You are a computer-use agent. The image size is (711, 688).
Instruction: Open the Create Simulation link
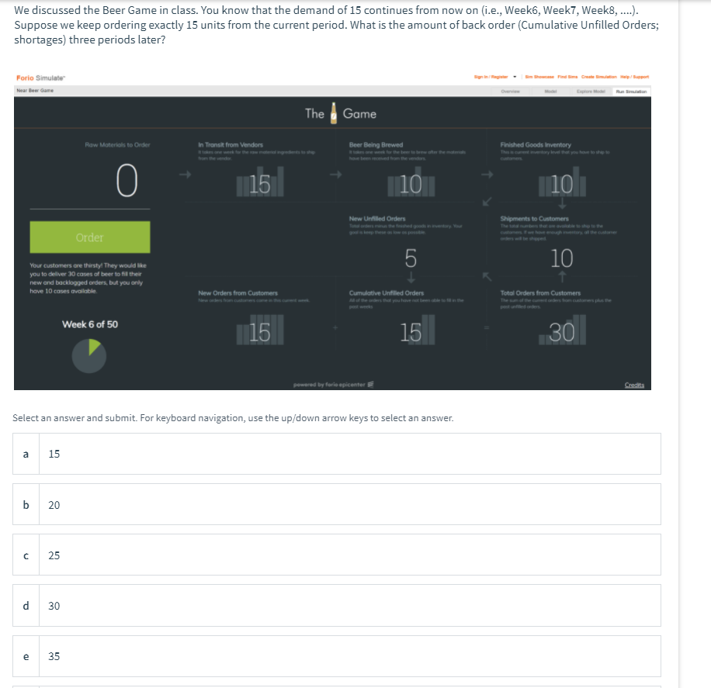598,77
